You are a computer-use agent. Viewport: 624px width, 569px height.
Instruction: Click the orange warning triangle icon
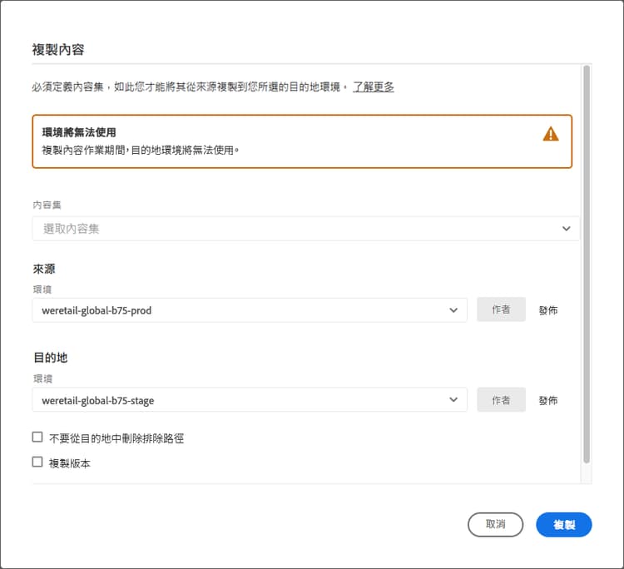pos(551,134)
